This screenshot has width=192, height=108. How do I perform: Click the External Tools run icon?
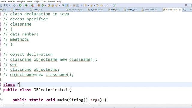pos(32,5)
